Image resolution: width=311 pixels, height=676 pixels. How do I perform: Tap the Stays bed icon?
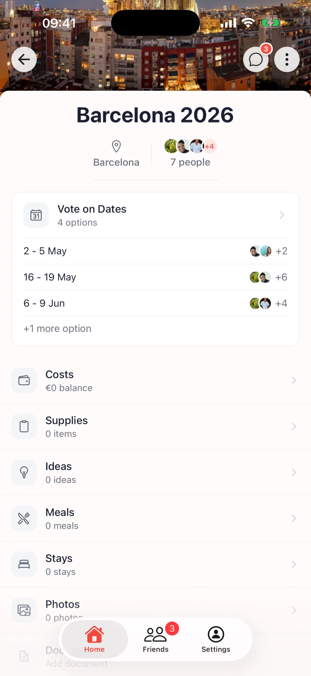click(24, 564)
